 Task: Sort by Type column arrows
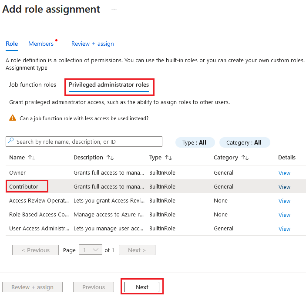[x=168, y=158]
